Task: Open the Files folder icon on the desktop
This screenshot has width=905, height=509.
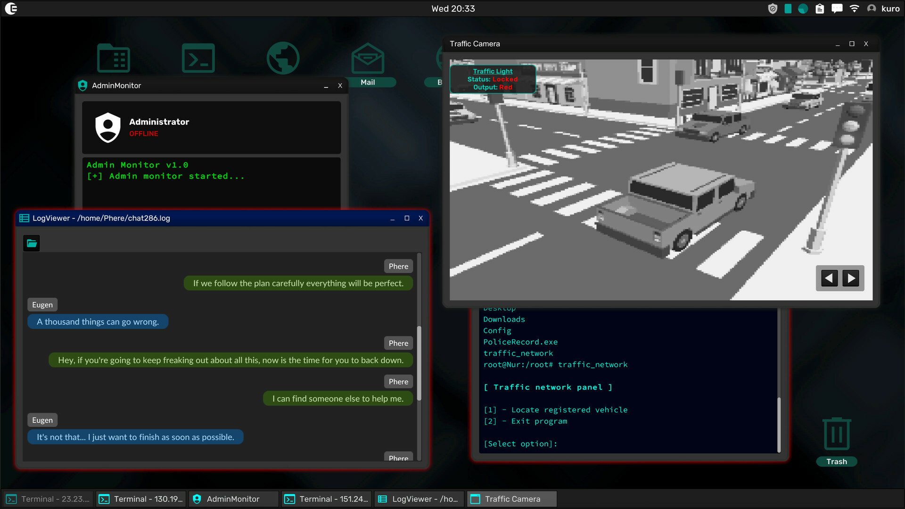Action: (114, 57)
